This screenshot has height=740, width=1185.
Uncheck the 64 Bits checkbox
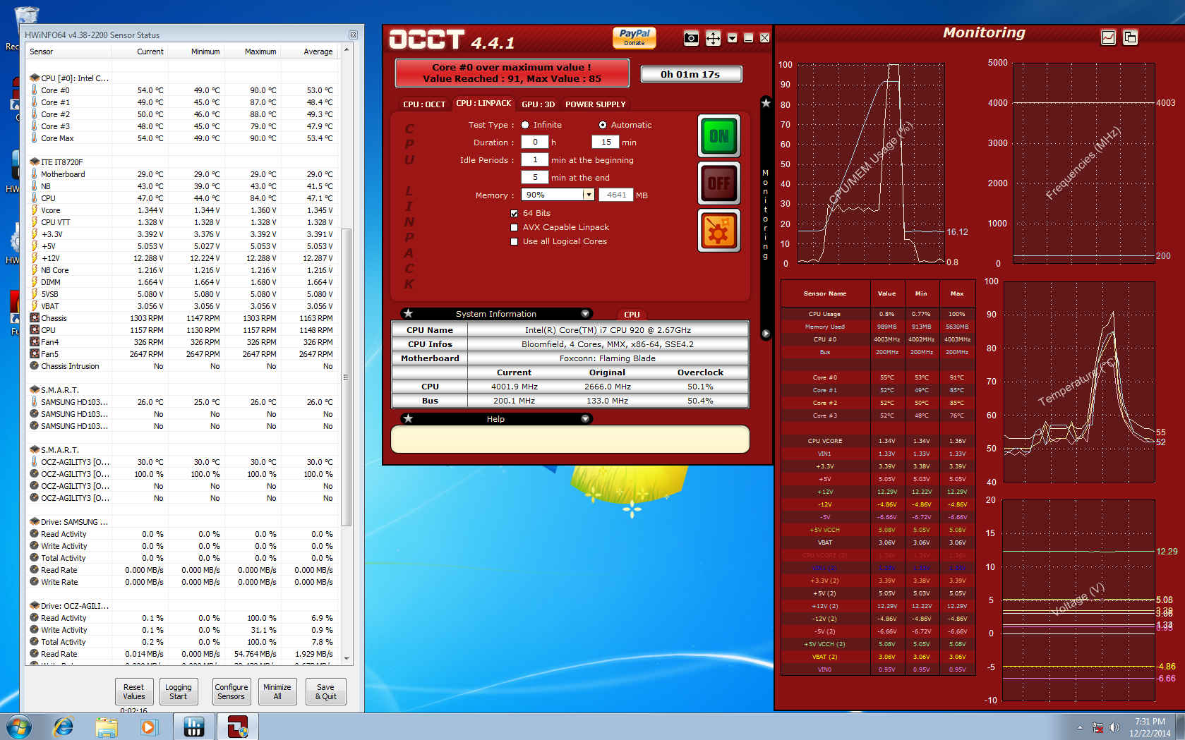coord(515,213)
